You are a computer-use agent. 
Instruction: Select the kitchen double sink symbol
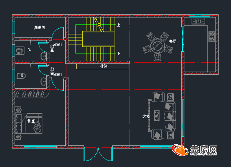pos(198,21)
